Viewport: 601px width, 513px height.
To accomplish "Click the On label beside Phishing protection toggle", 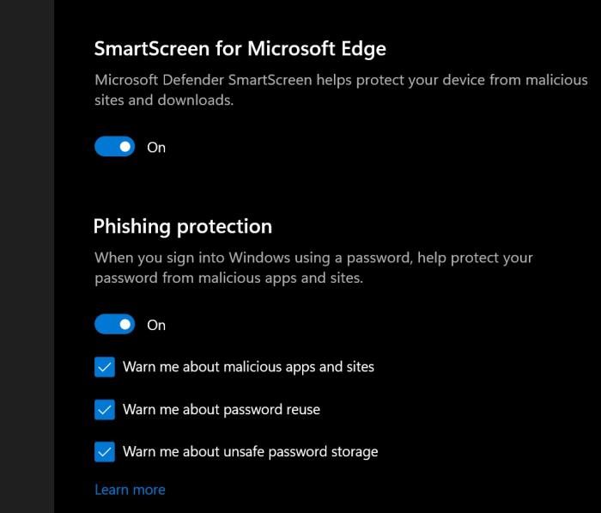I will [x=156, y=325].
